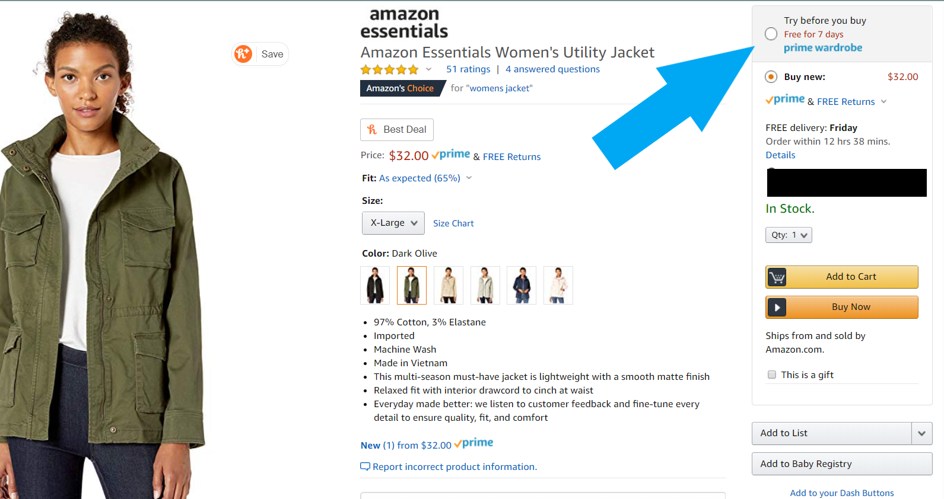
Task: Check the This is a gift box
Action: click(x=771, y=375)
